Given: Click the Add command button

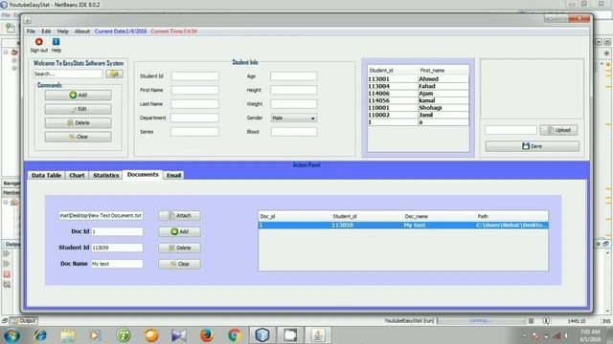Looking at the screenshot, I should 79,96.
